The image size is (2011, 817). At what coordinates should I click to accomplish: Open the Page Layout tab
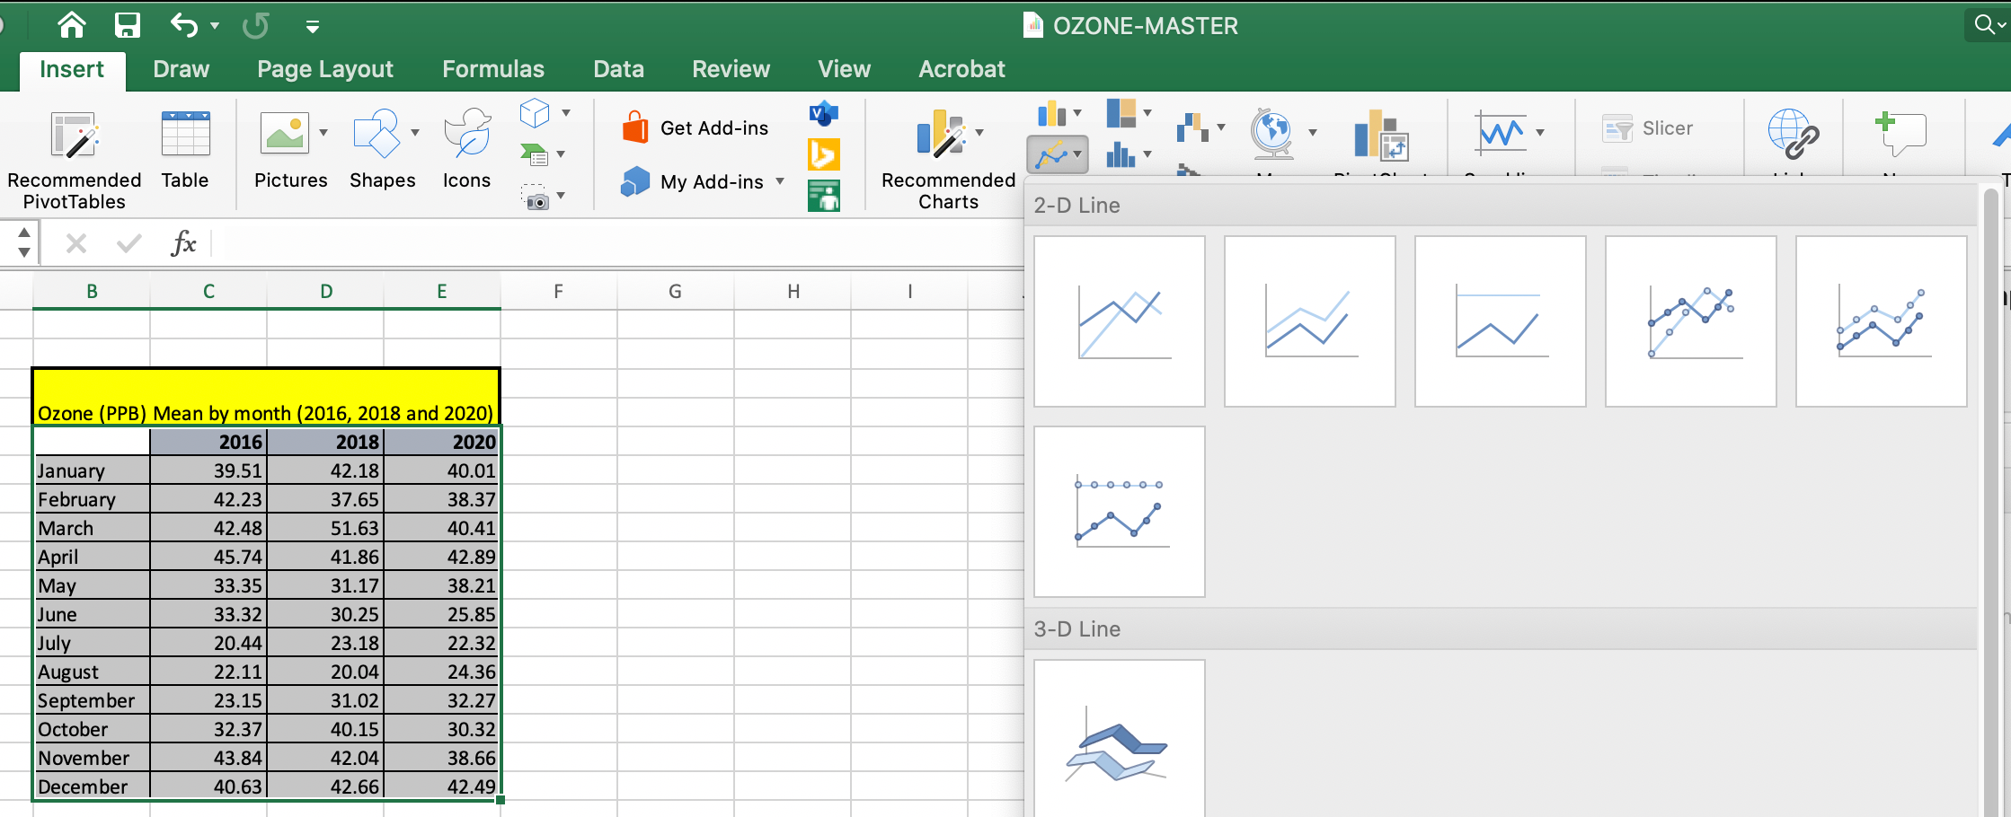pos(324,69)
